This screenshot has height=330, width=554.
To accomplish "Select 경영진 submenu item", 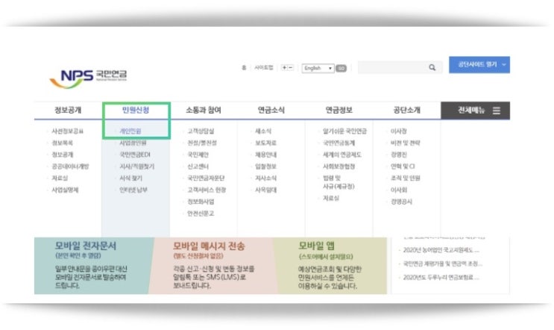I will pyautogui.click(x=399, y=155).
